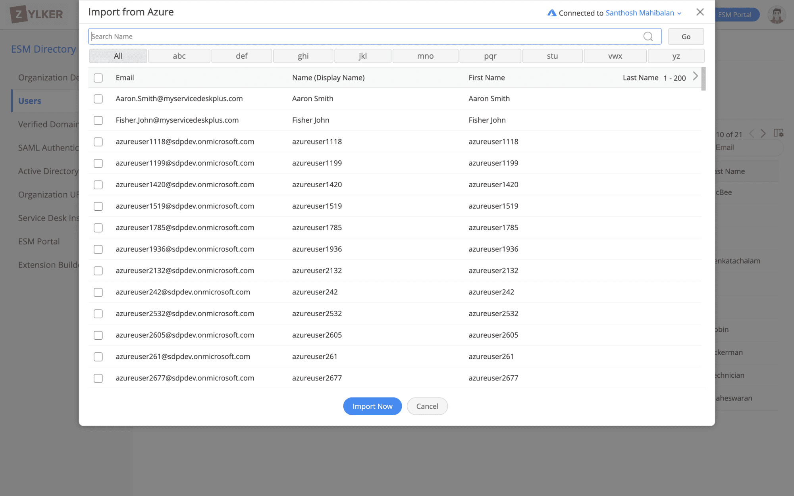Viewport: 794px width, 496px height.
Task: Click the Cancel button
Action: pos(427,406)
